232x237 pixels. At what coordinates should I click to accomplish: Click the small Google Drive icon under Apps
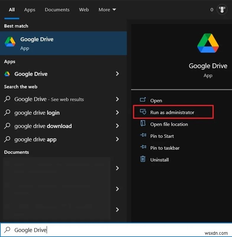(x=7, y=74)
